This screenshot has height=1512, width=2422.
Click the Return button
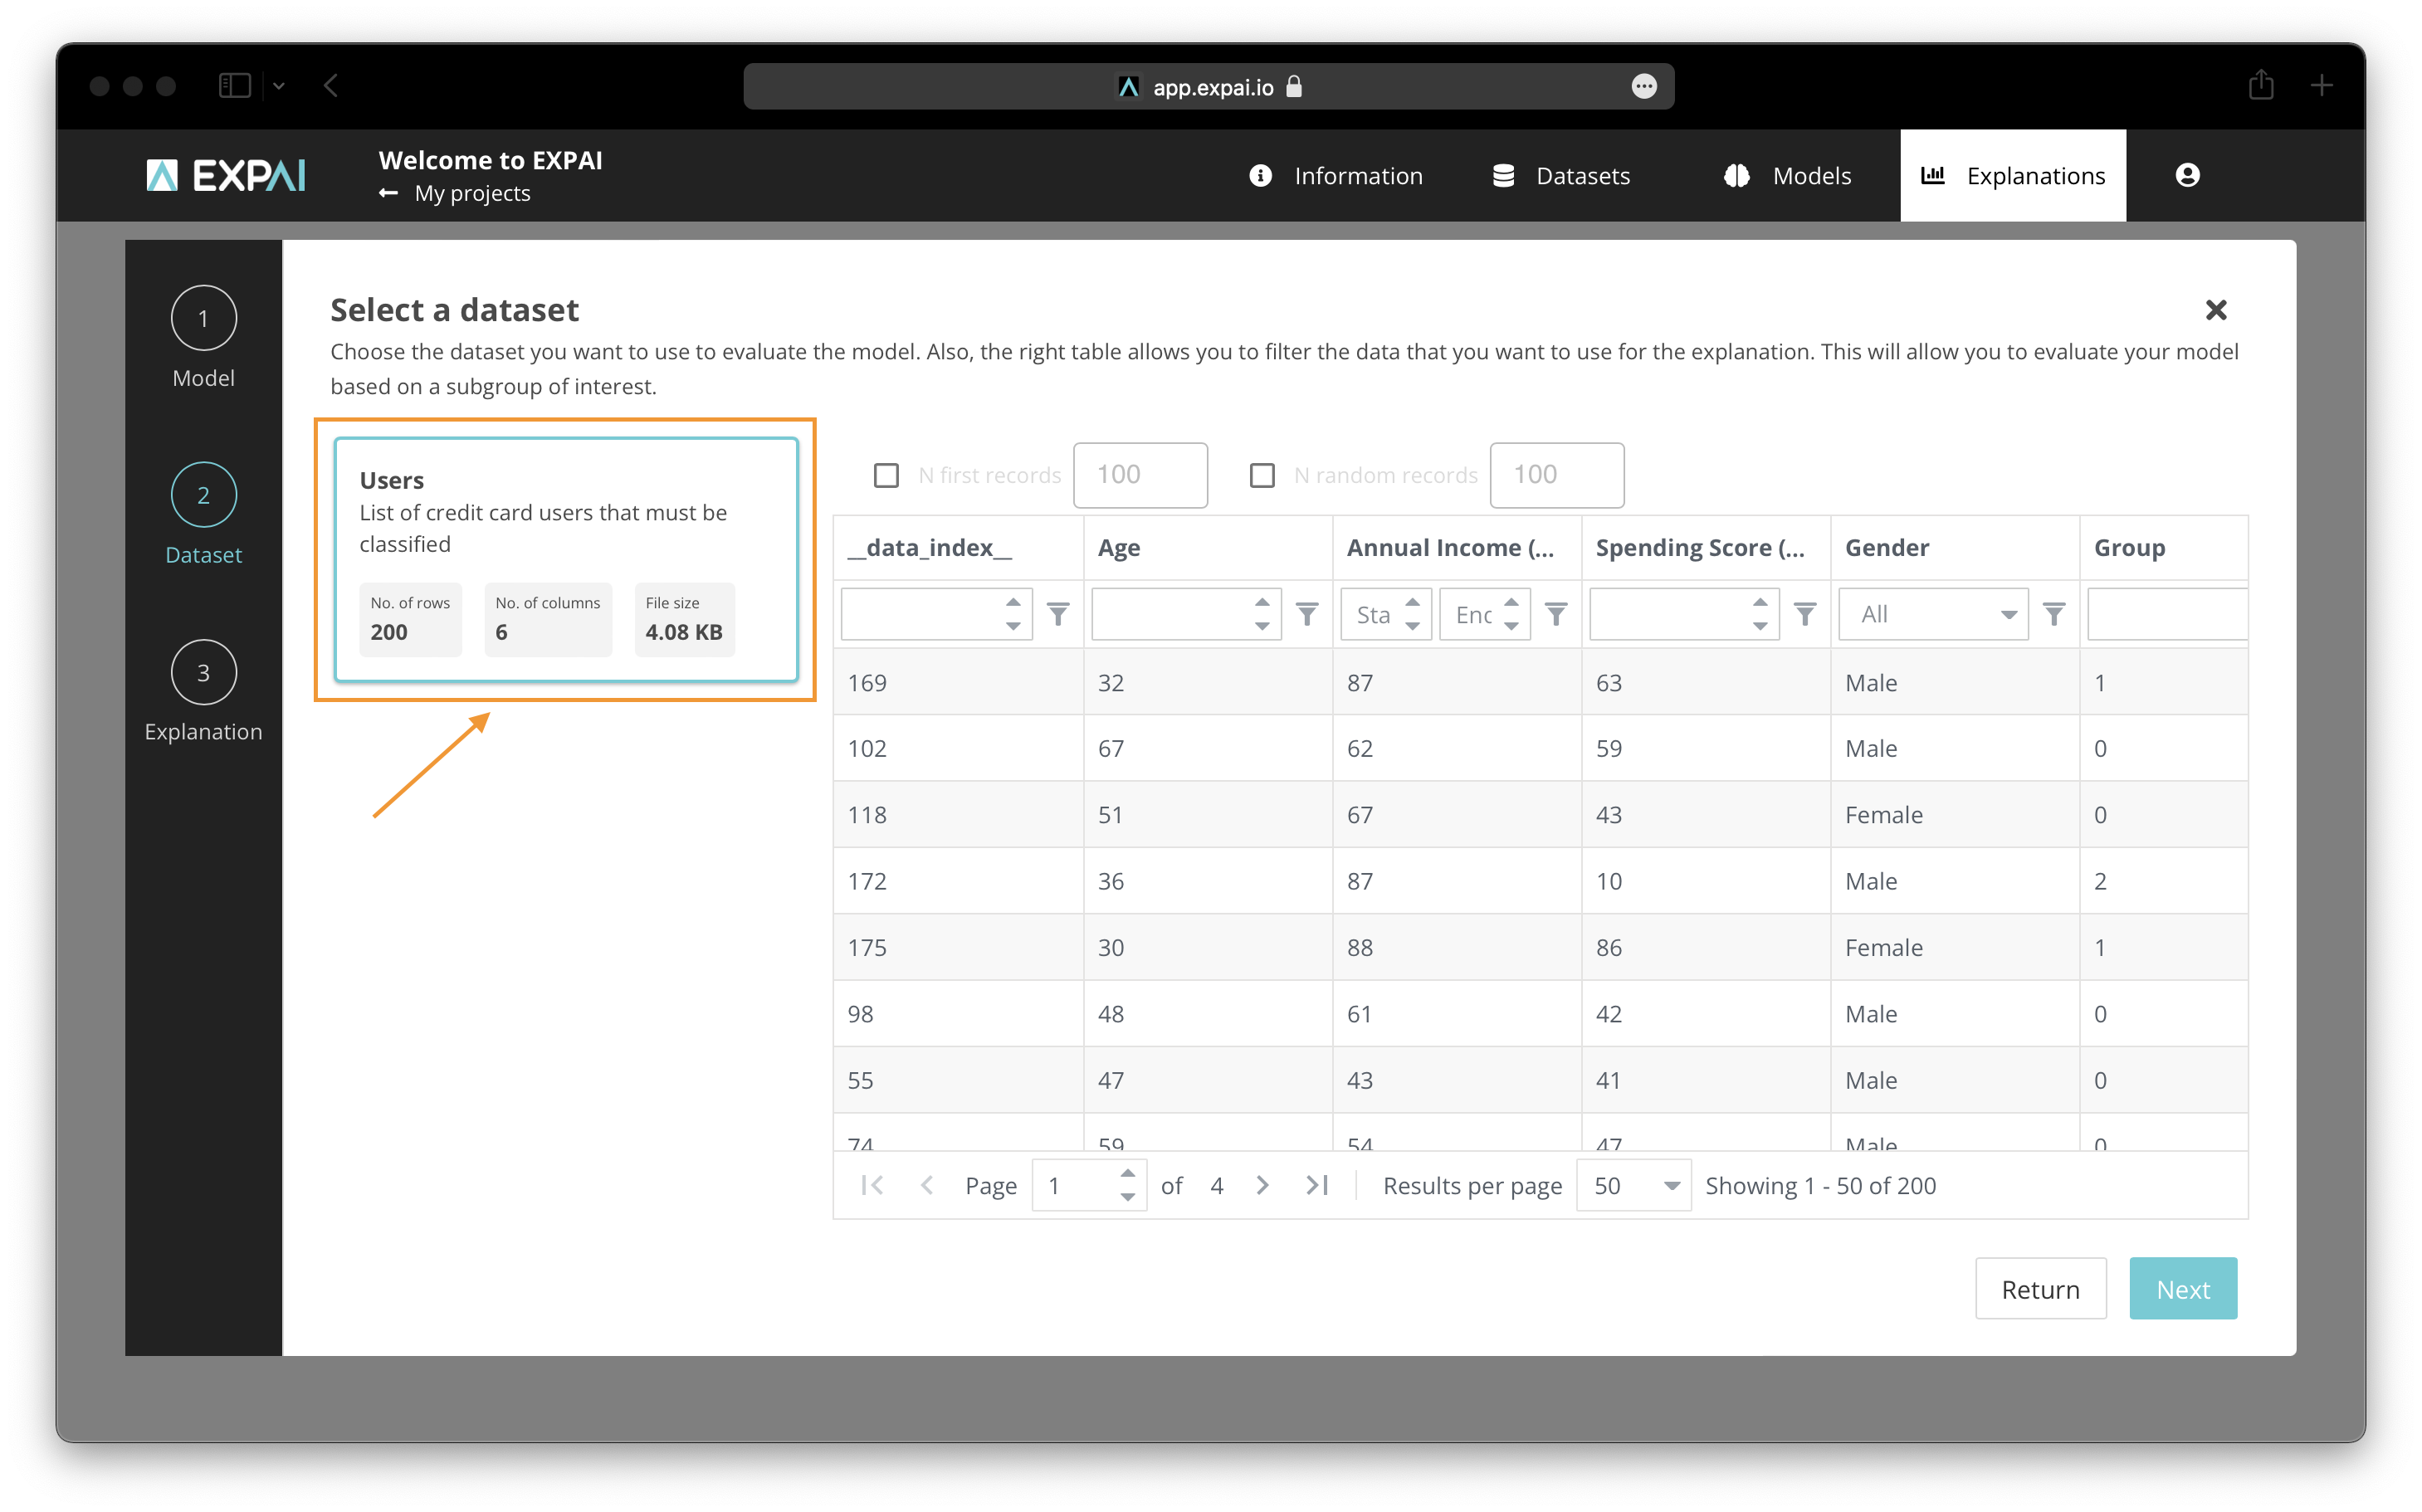tap(2040, 1289)
